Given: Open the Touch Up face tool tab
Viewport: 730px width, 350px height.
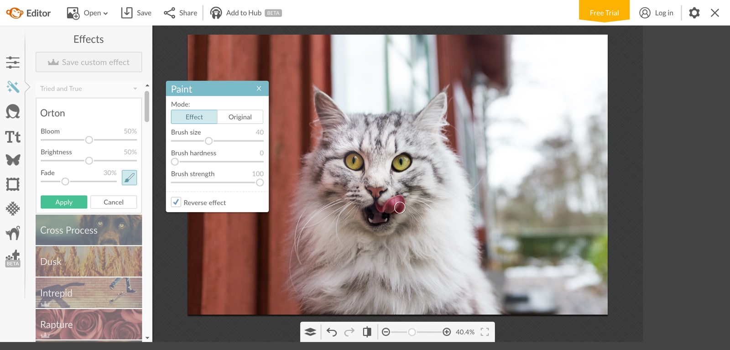Looking at the screenshot, I should 13,111.
